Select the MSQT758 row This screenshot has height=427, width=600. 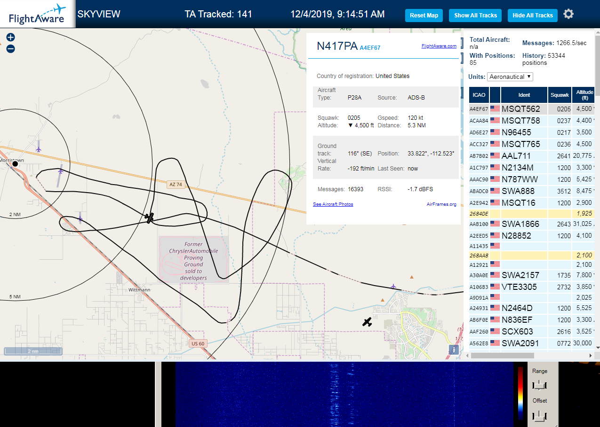pos(532,121)
